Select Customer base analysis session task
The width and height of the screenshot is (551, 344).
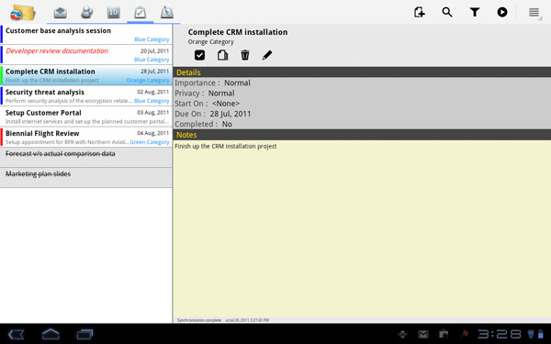tap(86, 35)
